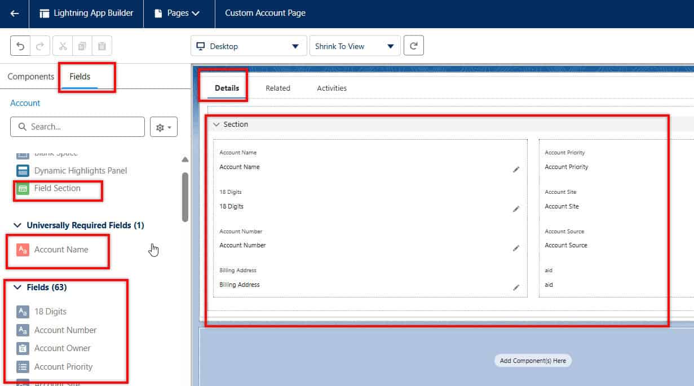Click the Account Number text field icon
This screenshot has height=386, width=694.
point(23,330)
